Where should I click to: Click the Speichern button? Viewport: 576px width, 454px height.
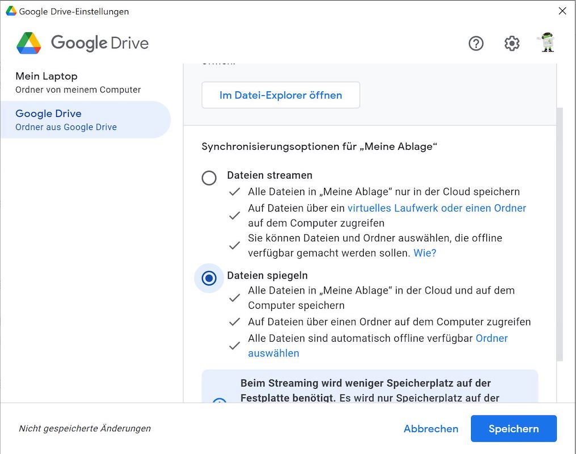pyautogui.click(x=514, y=428)
